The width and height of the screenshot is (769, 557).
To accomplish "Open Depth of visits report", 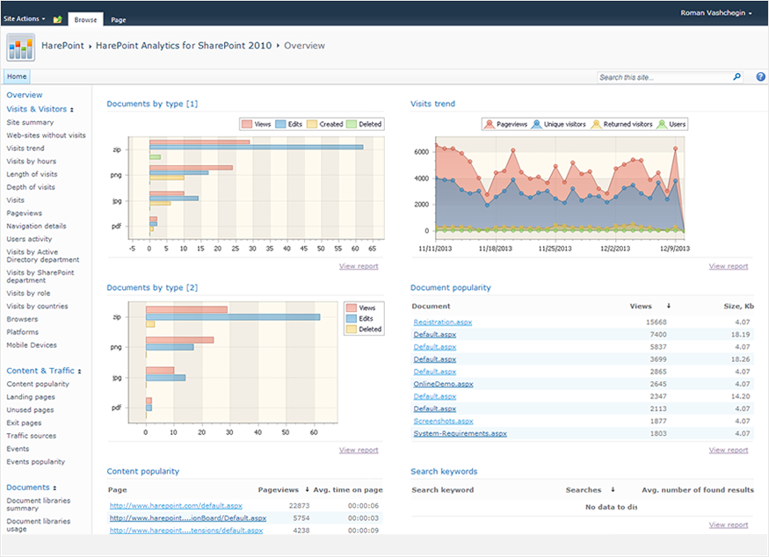I will 31,187.
